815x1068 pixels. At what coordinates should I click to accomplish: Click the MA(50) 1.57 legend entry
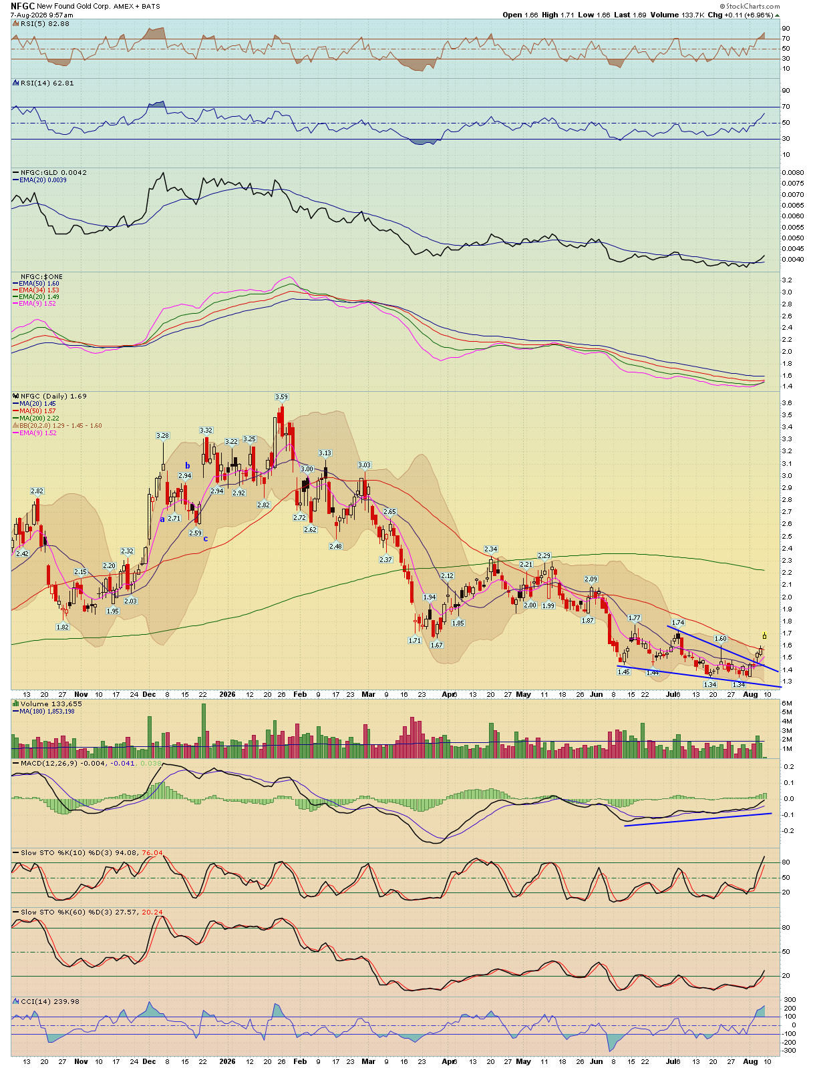click(x=37, y=411)
